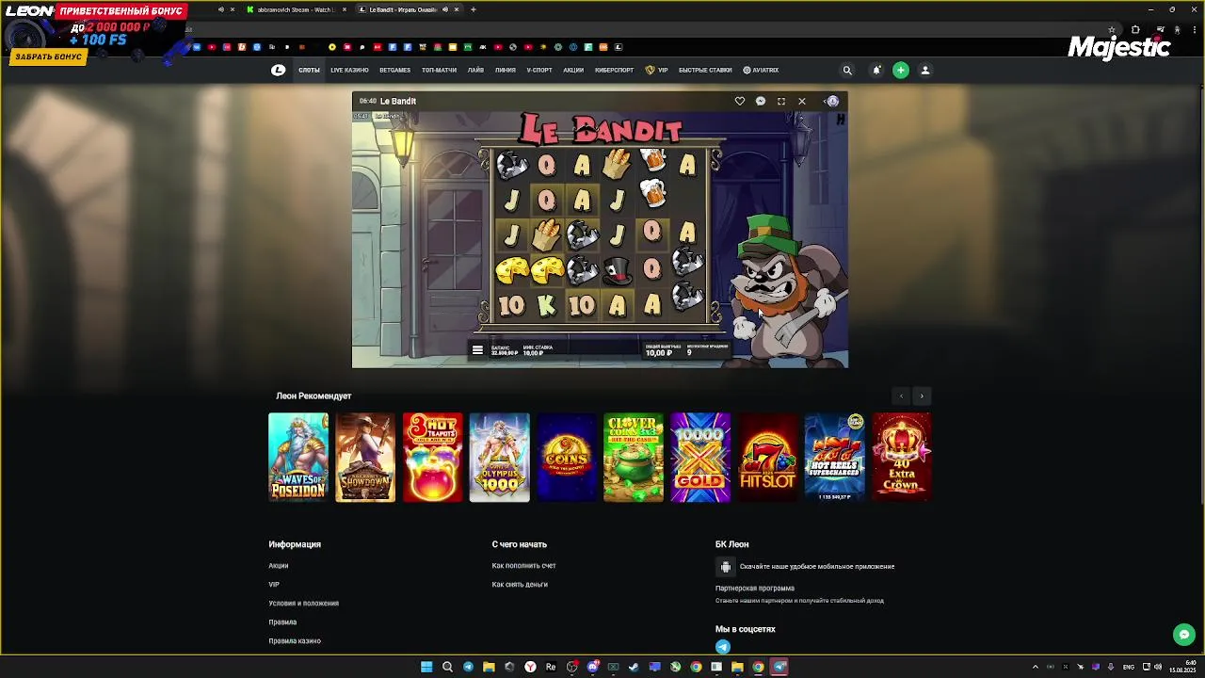Click the Android app download icon
The width and height of the screenshot is (1205, 678).
tap(725, 566)
